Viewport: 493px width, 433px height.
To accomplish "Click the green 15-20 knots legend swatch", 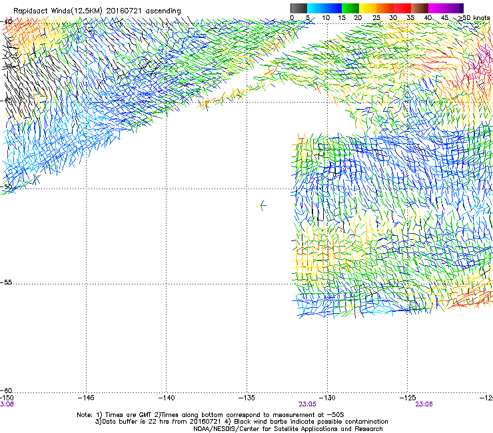I will pos(350,8).
